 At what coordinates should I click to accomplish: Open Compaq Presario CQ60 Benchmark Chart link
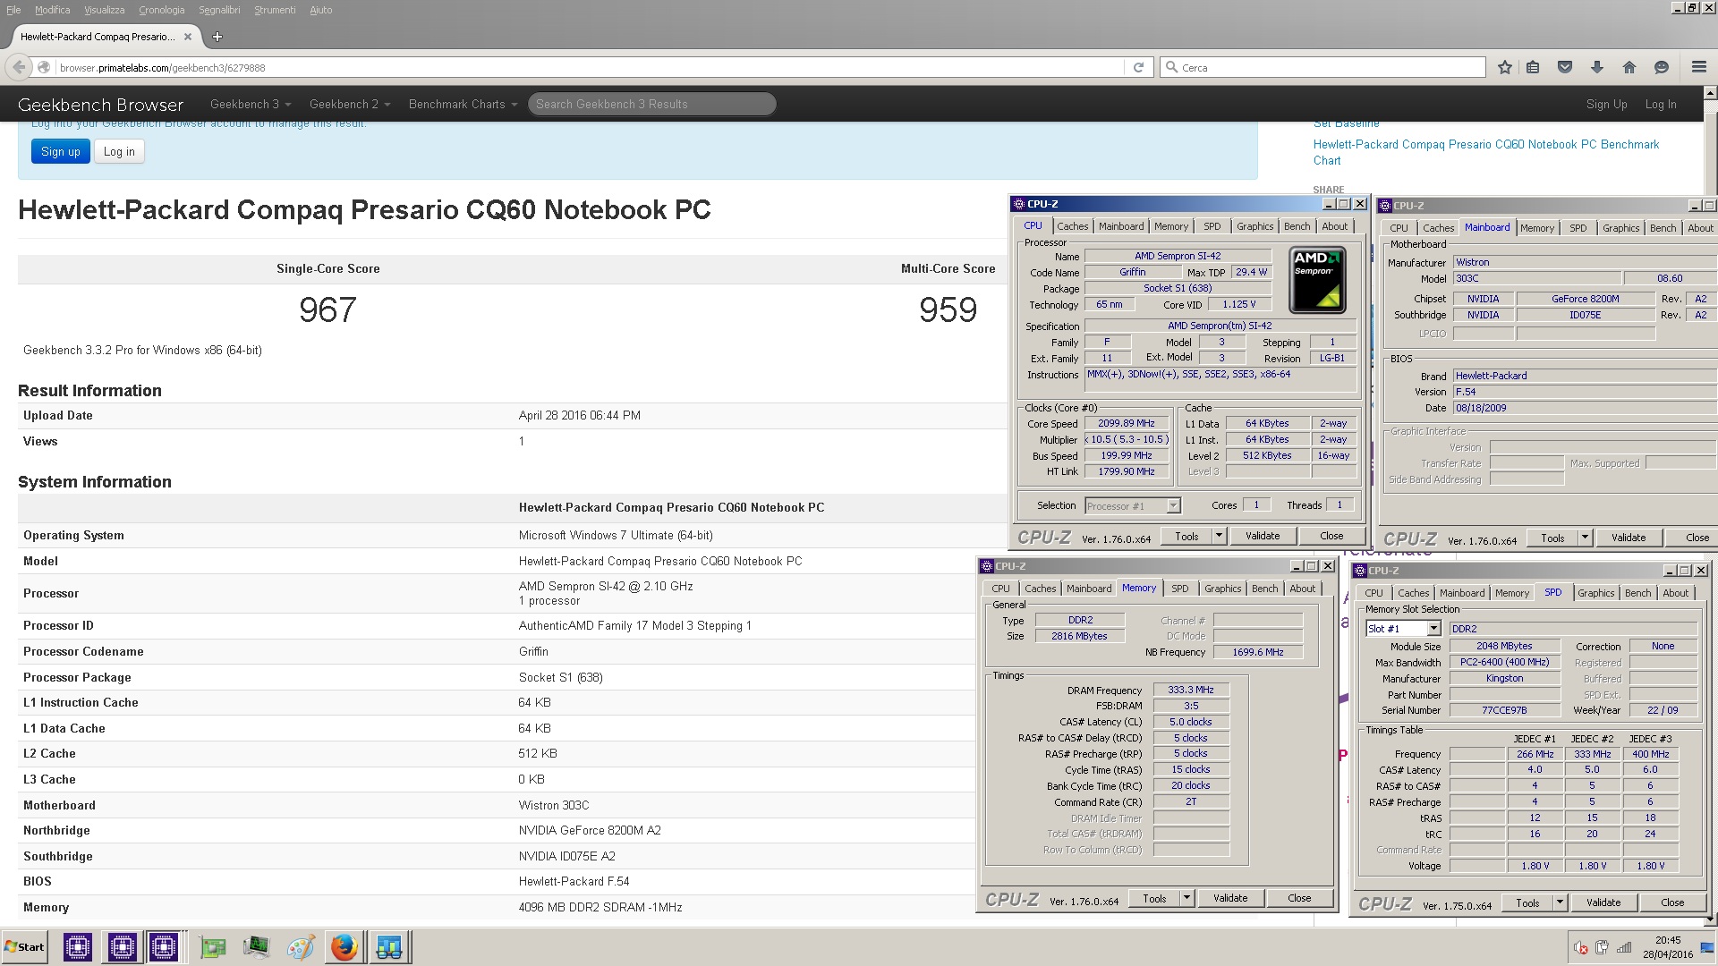click(1485, 152)
